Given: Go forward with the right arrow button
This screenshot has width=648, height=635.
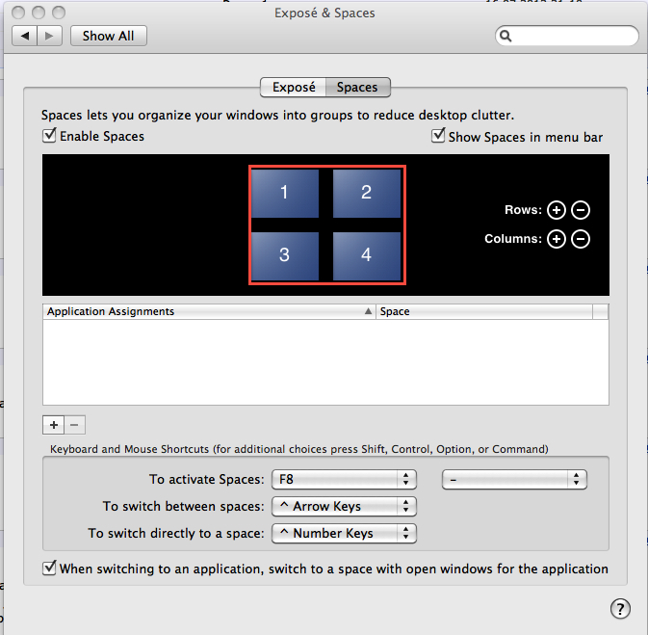Looking at the screenshot, I should pyautogui.click(x=50, y=36).
